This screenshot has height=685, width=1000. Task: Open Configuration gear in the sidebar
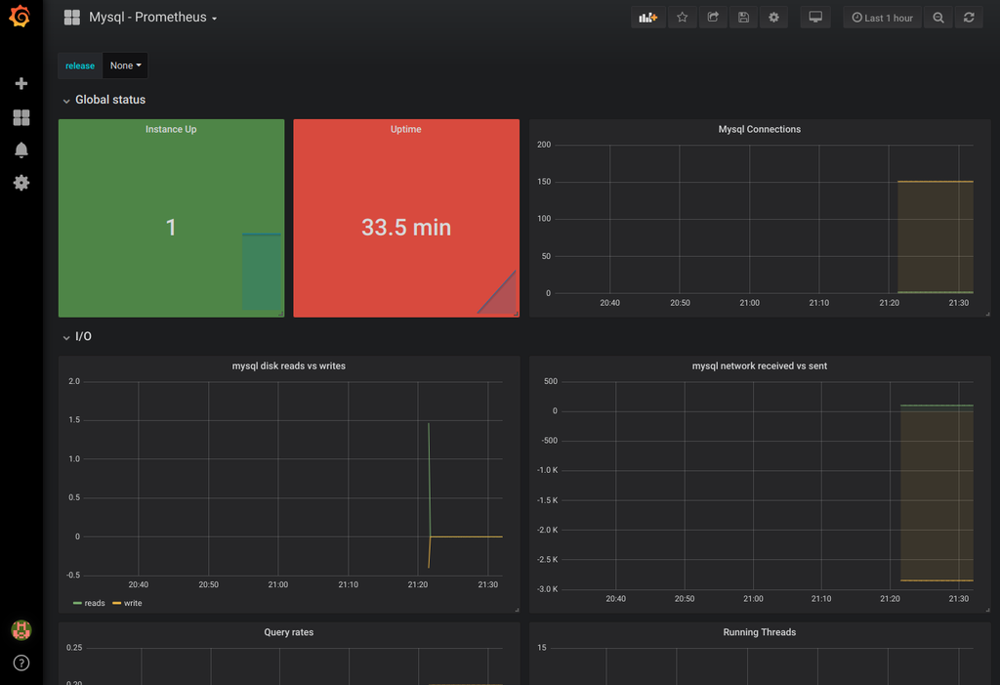click(x=21, y=183)
